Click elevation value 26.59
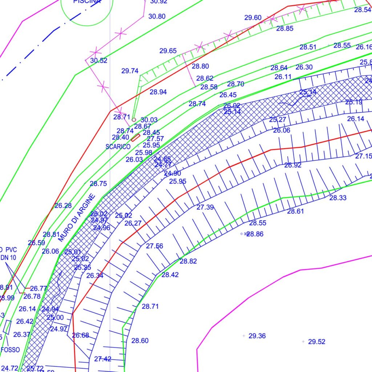The image size is (372, 372). (36, 243)
